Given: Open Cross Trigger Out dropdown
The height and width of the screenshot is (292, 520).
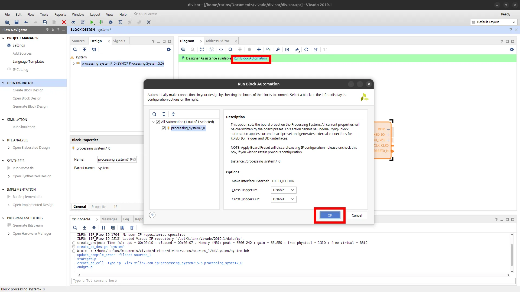Looking at the screenshot, I should (x=284, y=199).
